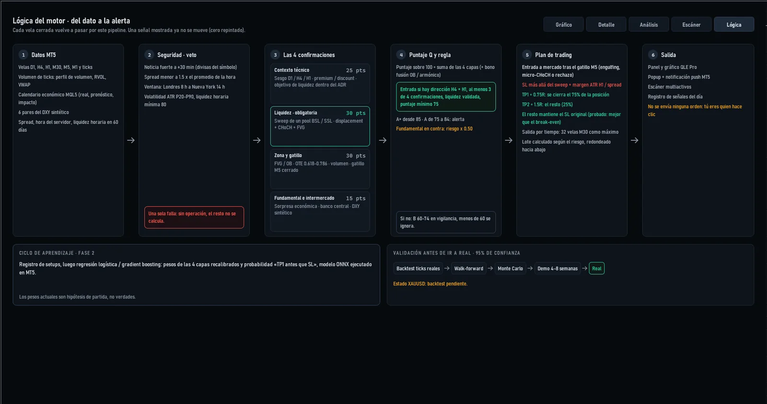Open the Detalle tab
The width and height of the screenshot is (767, 404).
(x=606, y=24)
